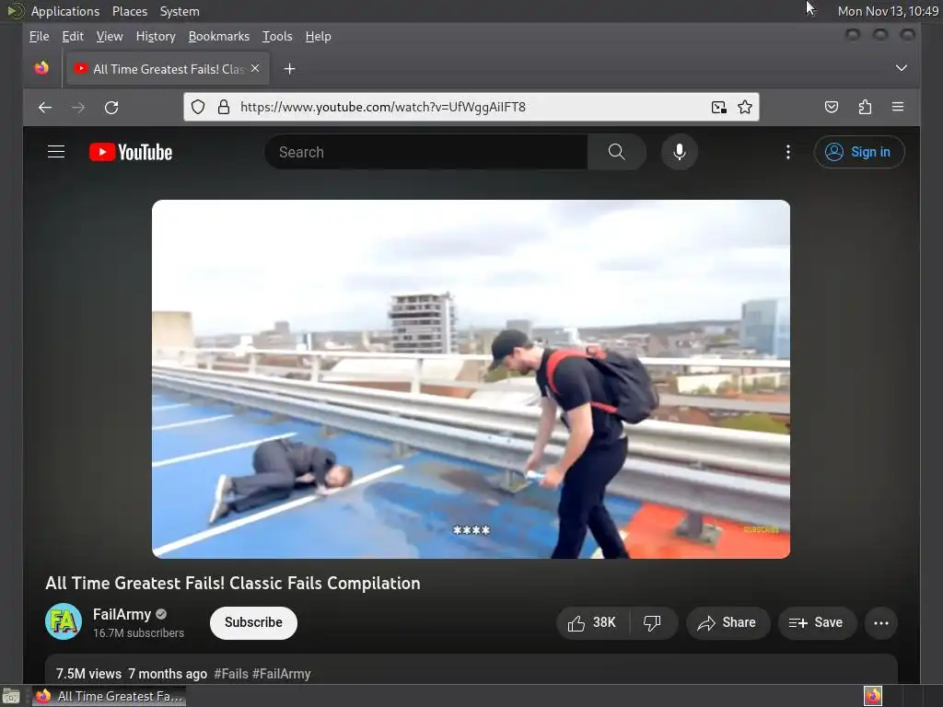Open tracking protection shield icon
The height and width of the screenshot is (707, 943).
click(x=198, y=107)
